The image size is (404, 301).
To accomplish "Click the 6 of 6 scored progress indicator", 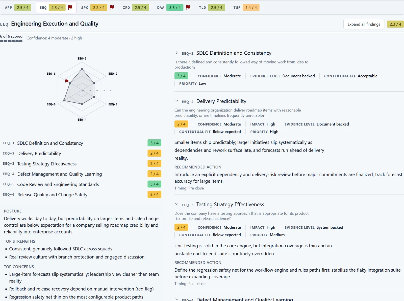I will click(x=11, y=38).
